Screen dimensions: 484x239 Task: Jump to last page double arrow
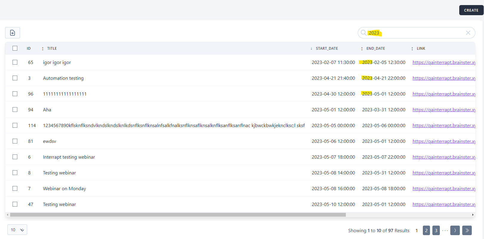(x=467, y=230)
